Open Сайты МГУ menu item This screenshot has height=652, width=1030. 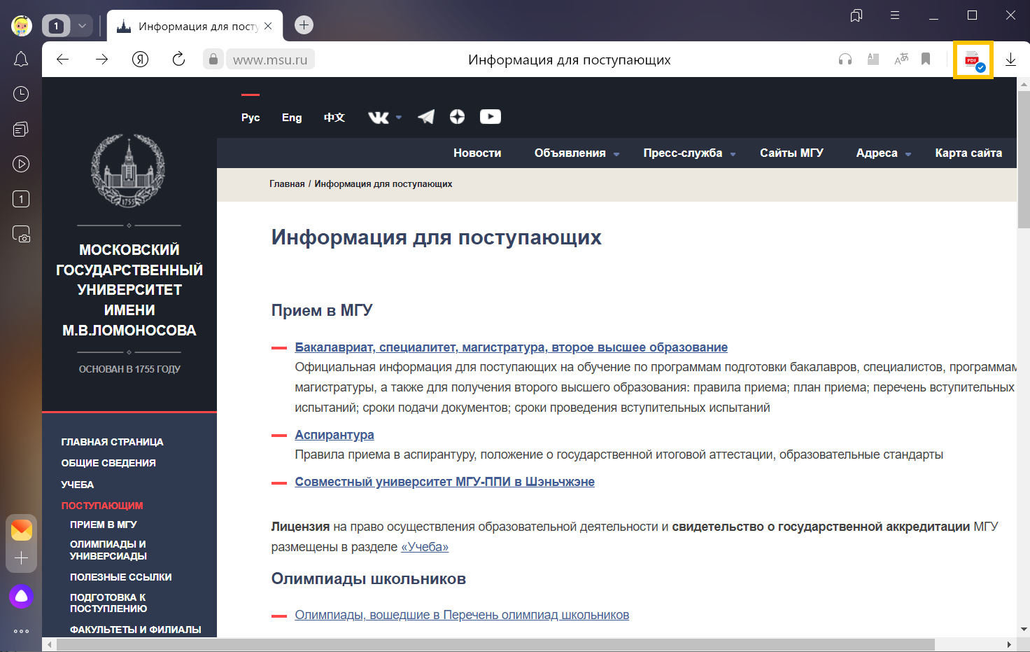tap(791, 153)
